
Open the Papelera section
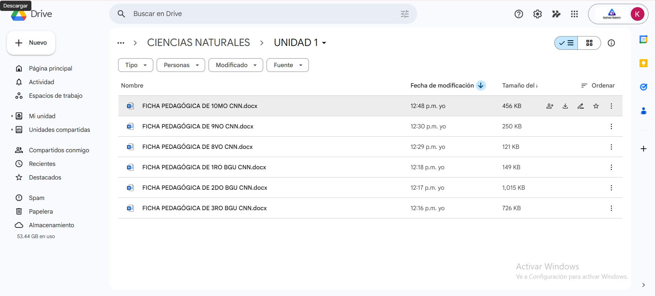(x=41, y=212)
